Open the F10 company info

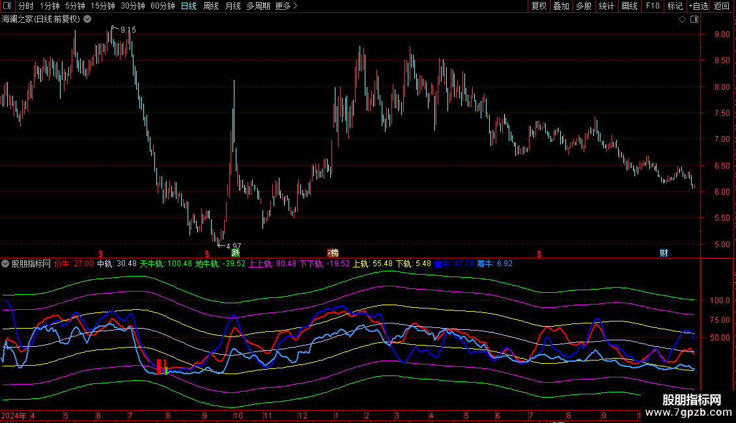click(x=652, y=7)
